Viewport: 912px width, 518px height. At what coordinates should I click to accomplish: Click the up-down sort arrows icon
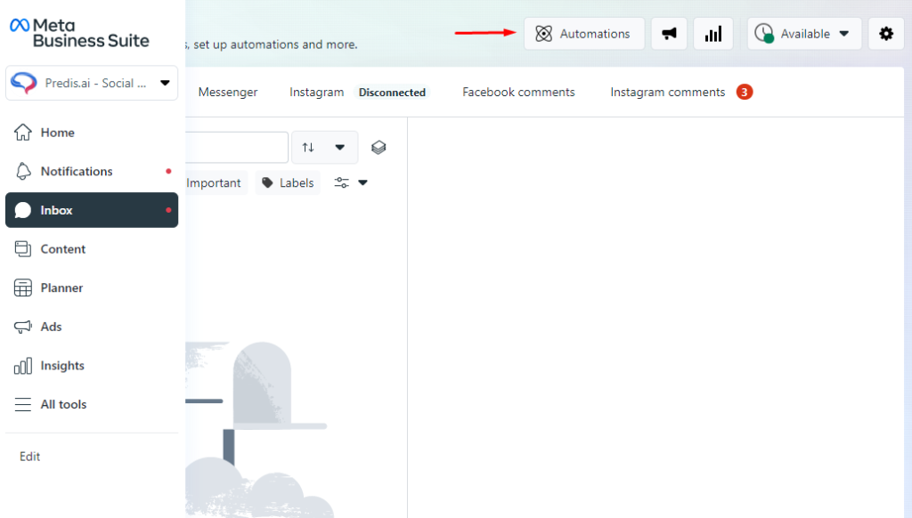(308, 148)
